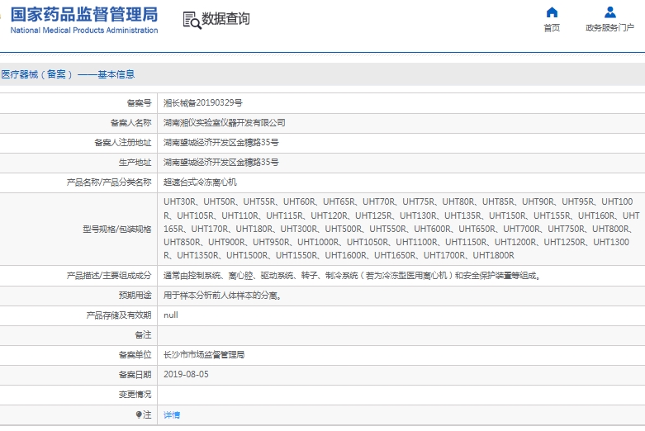This screenshot has width=645, height=431.
Task: Click National Medical Products Administration text
Action: click(x=84, y=30)
